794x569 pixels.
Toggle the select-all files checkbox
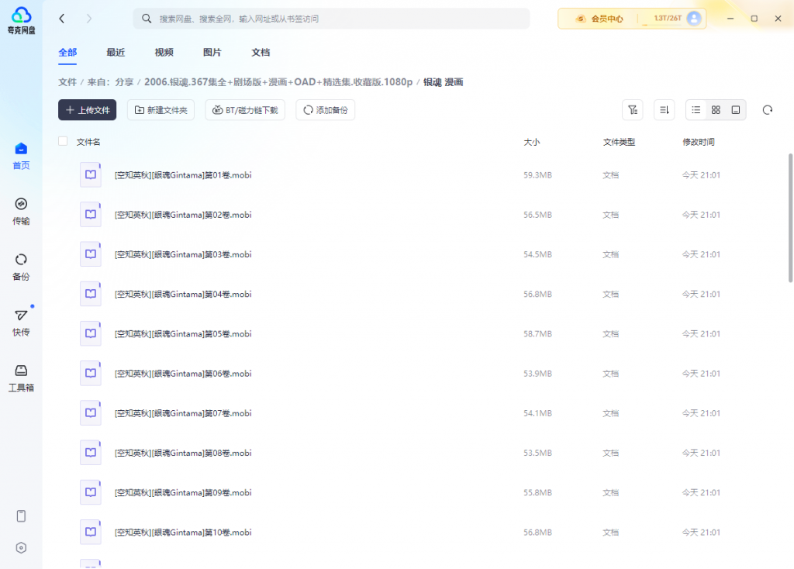(x=63, y=141)
